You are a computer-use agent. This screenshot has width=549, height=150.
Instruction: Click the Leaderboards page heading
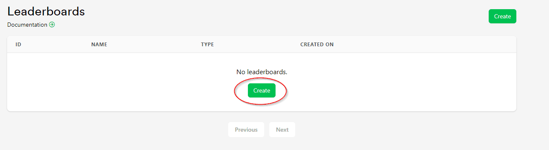pos(46,11)
